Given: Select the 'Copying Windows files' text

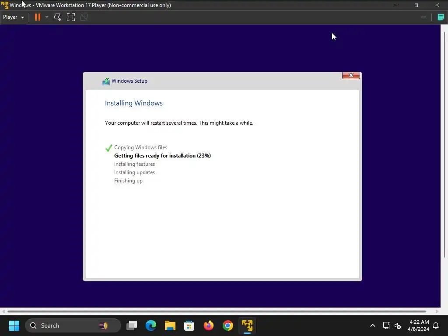Looking at the screenshot, I should coord(140,147).
